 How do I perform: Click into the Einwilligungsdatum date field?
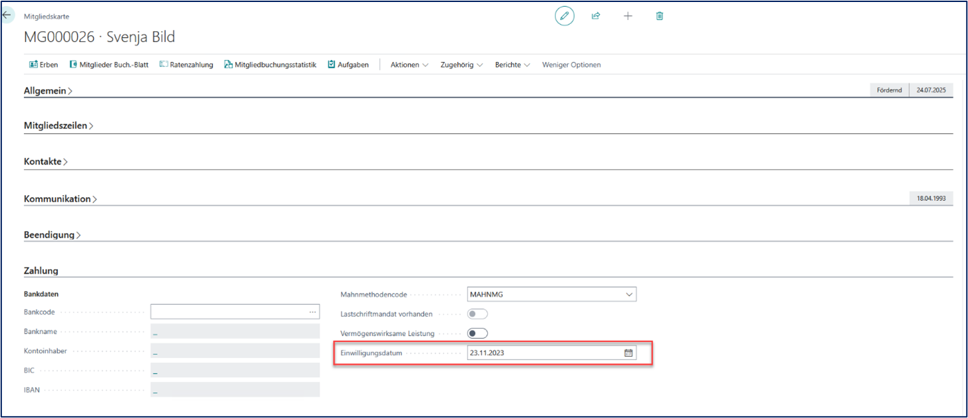(x=543, y=353)
